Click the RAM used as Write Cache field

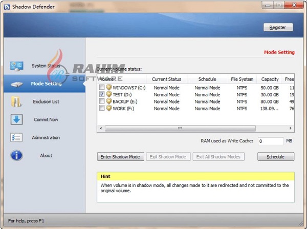coord(271,141)
